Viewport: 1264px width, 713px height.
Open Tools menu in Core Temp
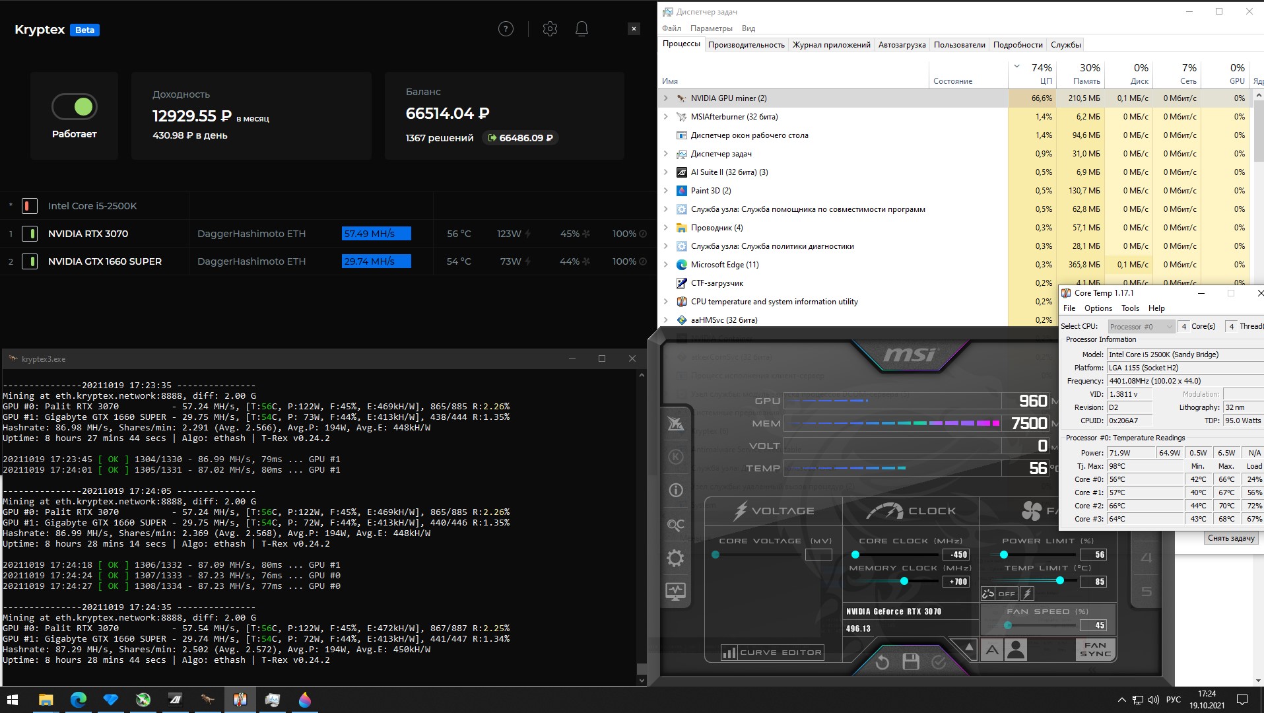(x=1130, y=308)
